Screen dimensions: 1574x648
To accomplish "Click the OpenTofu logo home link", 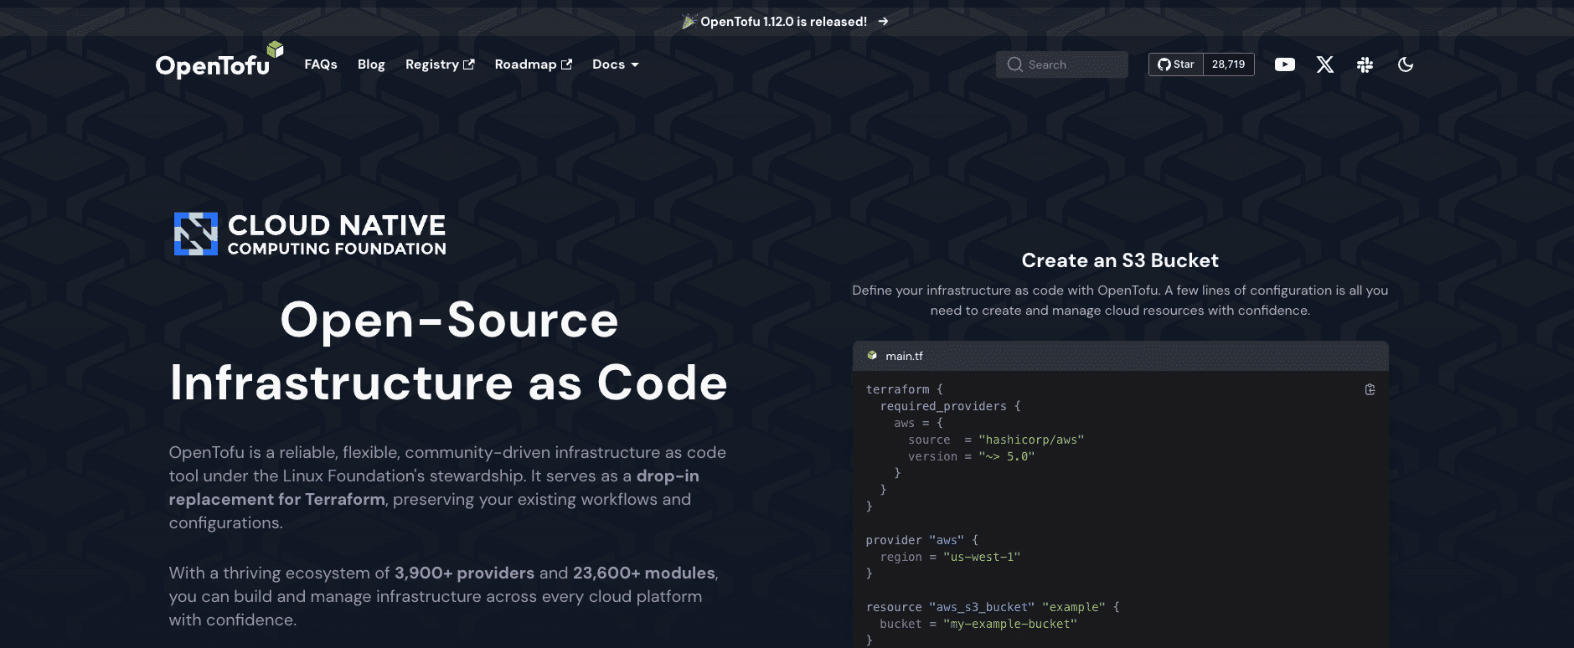I will pyautogui.click(x=219, y=60).
